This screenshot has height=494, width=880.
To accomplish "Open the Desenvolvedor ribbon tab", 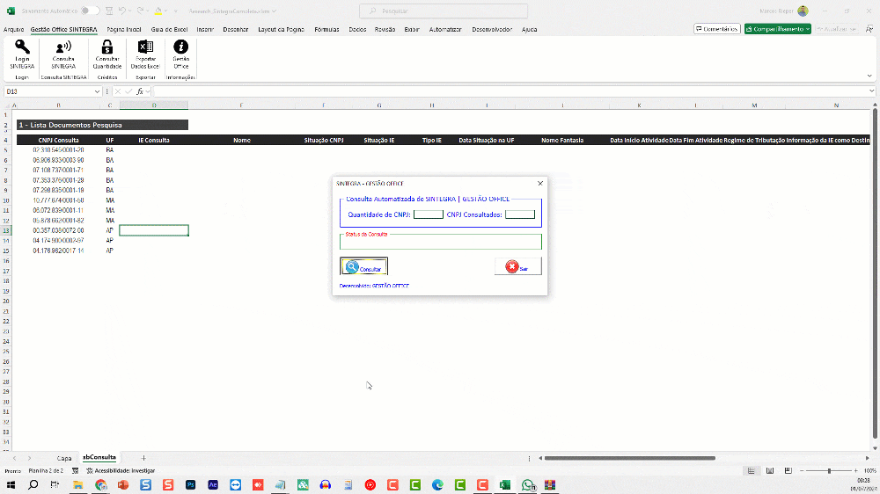I will pos(492,29).
